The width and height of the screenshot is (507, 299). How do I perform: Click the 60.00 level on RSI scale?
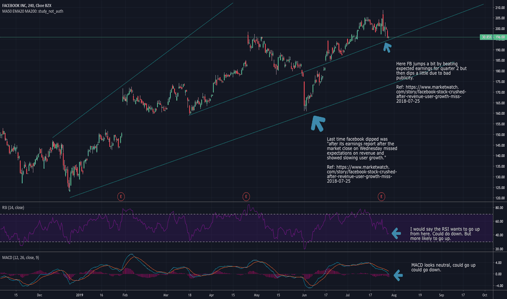click(x=499, y=222)
